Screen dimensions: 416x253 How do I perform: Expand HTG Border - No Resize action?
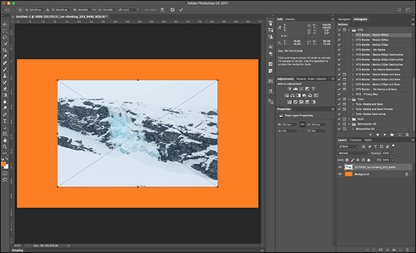click(x=353, y=50)
